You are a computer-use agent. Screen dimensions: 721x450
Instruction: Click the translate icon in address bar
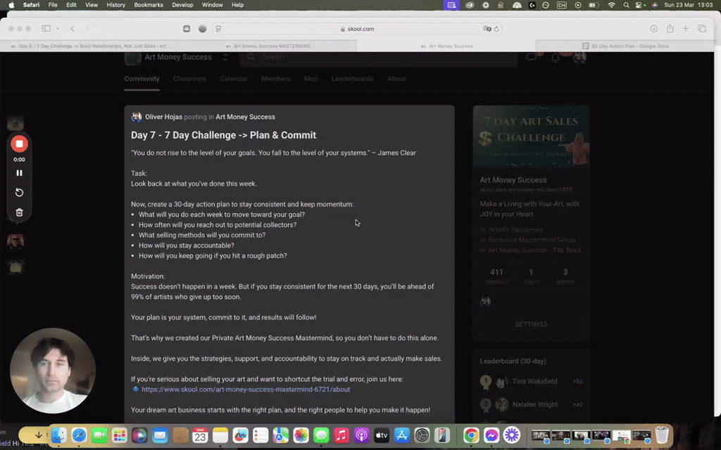(487, 28)
